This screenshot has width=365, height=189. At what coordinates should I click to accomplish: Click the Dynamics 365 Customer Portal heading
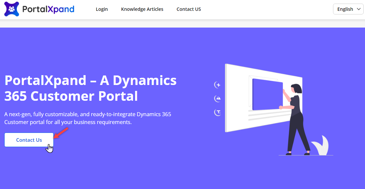click(x=90, y=88)
